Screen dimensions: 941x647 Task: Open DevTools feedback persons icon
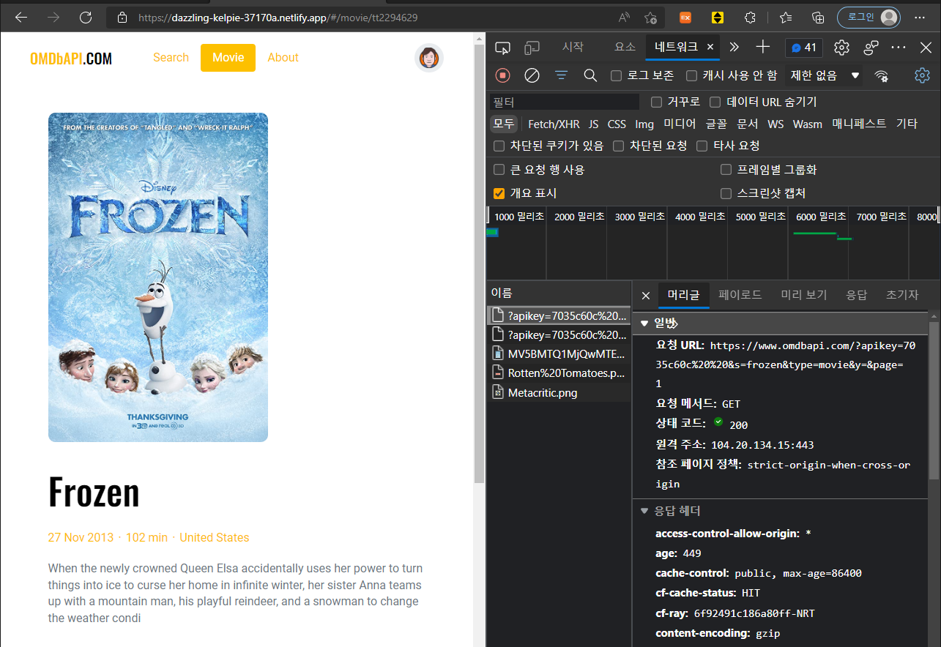click(x=871, y=48)
